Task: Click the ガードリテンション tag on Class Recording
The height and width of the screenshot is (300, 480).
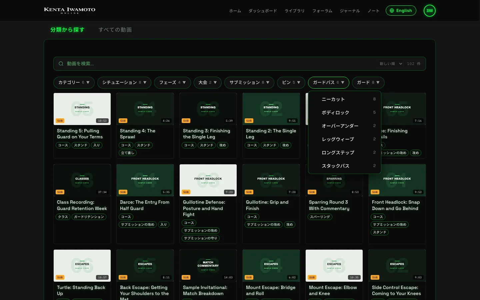Action: click(89, 217)
